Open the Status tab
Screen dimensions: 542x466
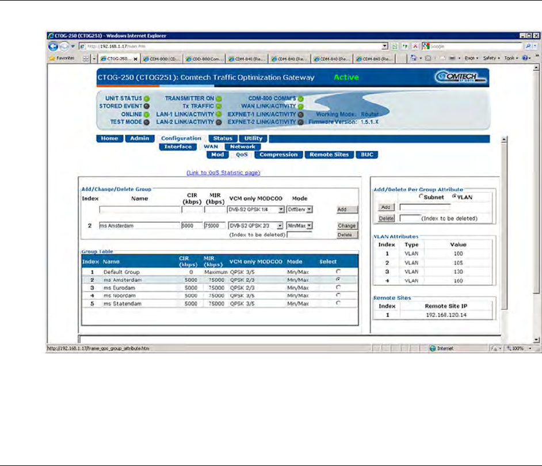[222, 138]
